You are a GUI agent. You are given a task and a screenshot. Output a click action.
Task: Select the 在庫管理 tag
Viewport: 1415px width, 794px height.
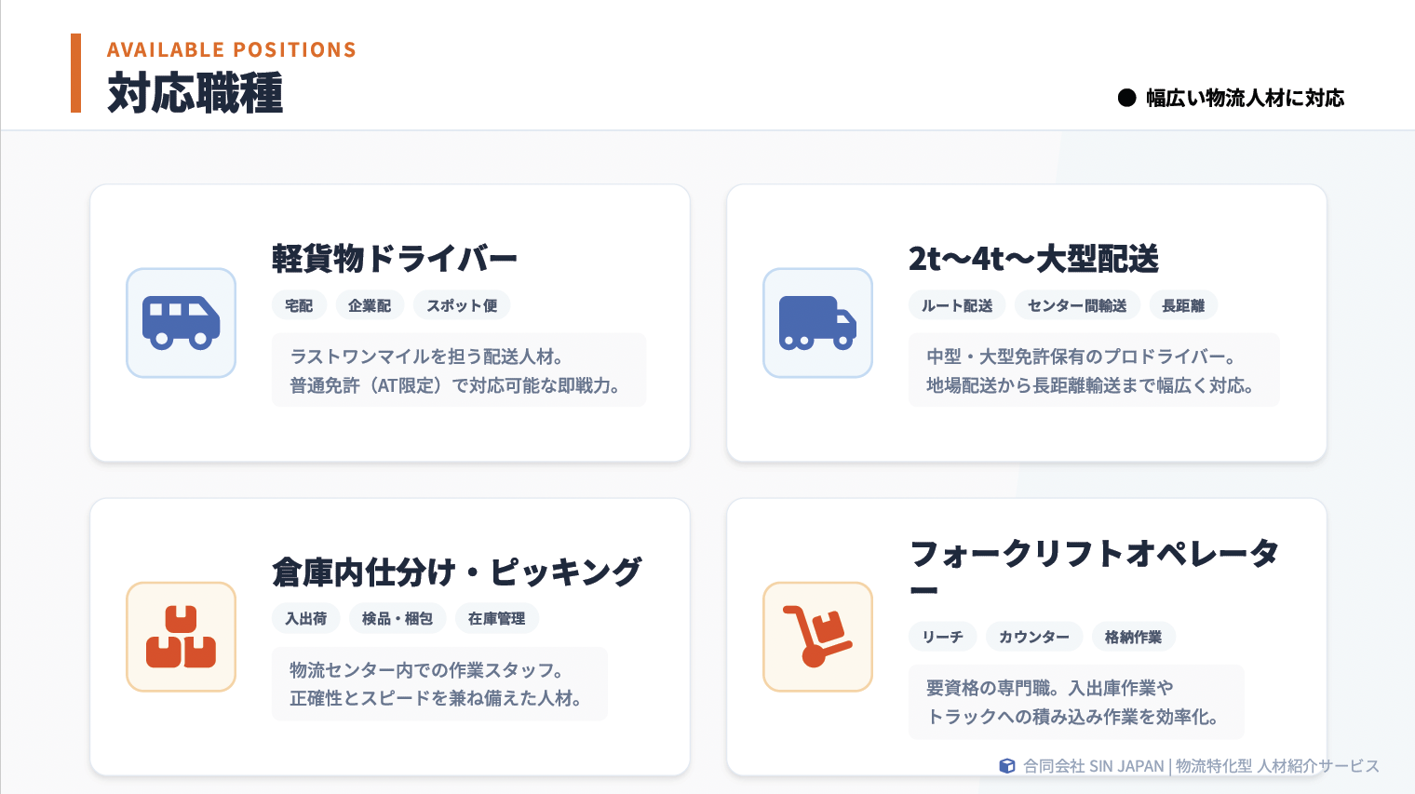click(496, 618)
